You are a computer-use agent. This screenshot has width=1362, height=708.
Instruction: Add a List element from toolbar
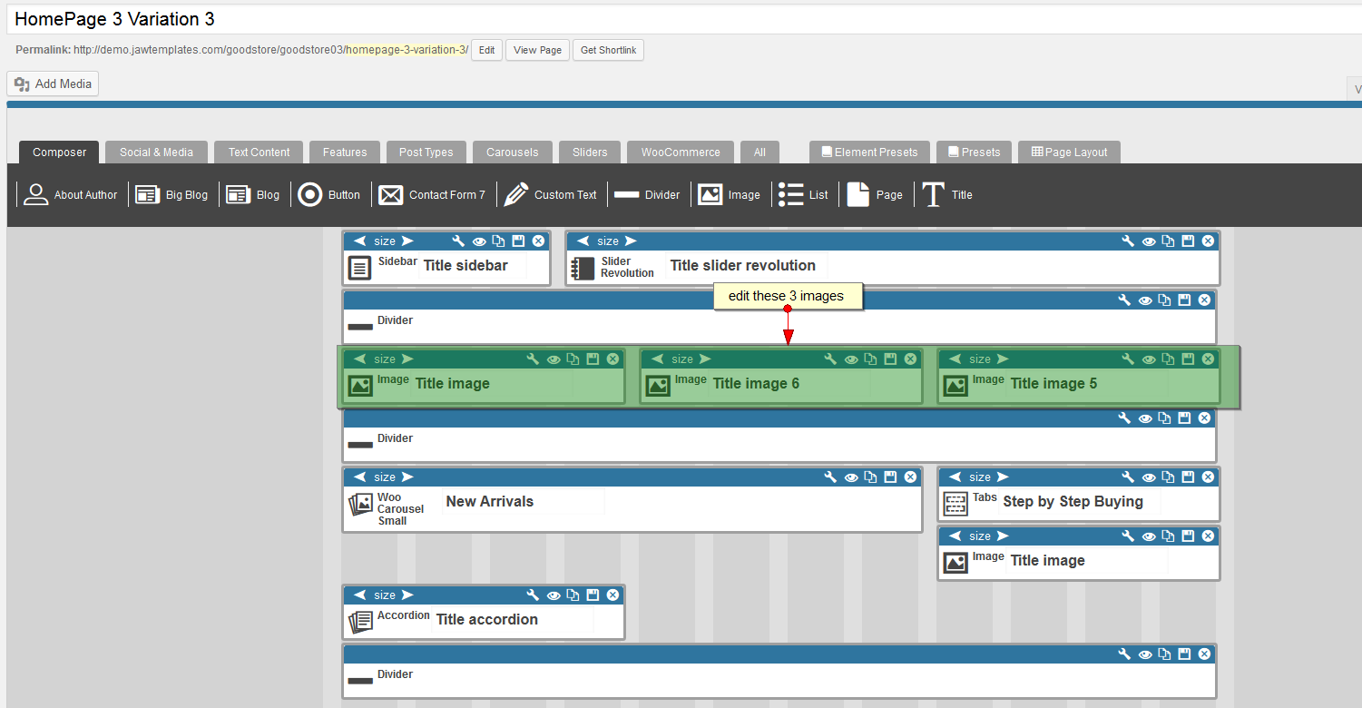coord(804,195)
